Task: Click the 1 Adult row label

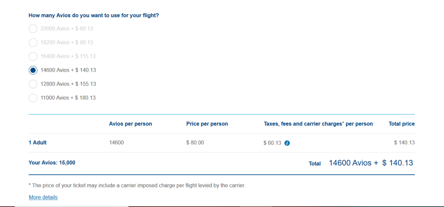Action: [37, 142]
